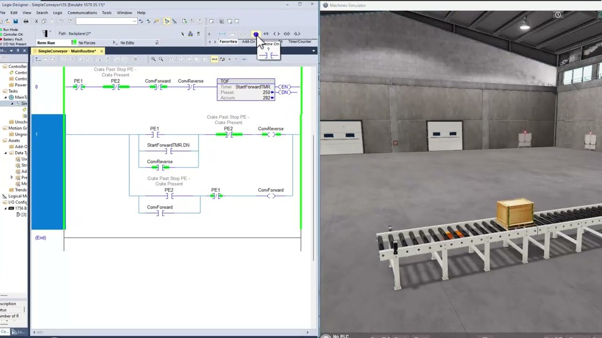Click the clock icon in Machines Simulator

click(x=558, y=15)
